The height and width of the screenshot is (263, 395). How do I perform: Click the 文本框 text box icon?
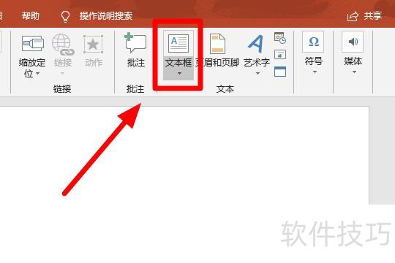(178, 43)
